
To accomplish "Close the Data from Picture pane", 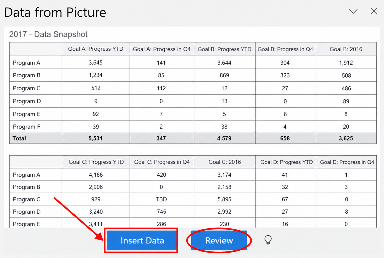I will pyautogui.click(x=374, y=11).
